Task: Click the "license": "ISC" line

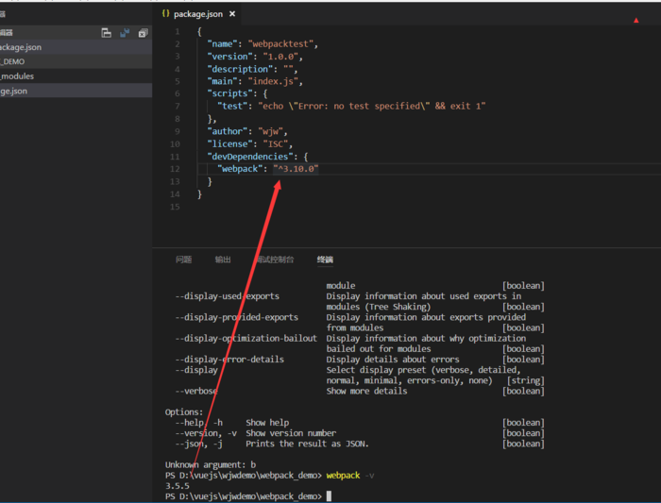Action: [249, 144]
